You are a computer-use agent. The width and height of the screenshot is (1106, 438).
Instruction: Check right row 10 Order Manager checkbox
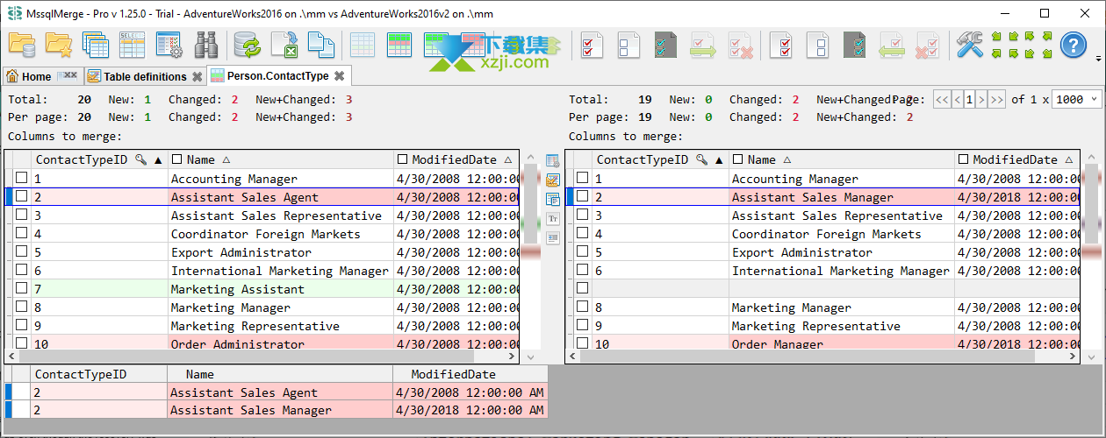582,344
